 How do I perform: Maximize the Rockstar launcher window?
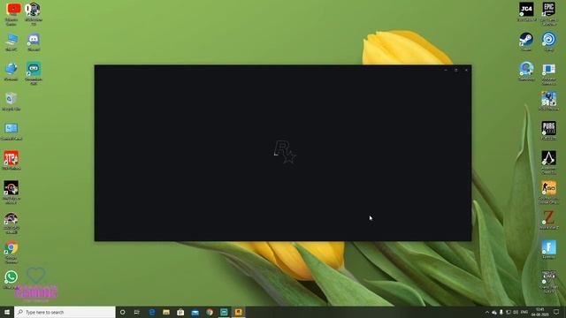click(456, 70)
